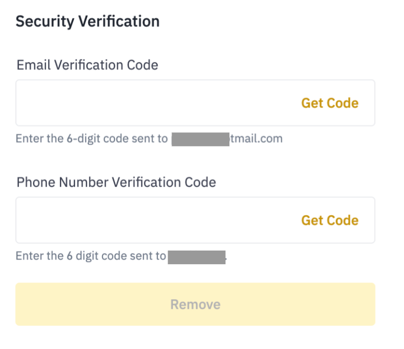The height and width of the screenshot is (349, 404).
Task: Click the Security Verification heading
Action: pyautogui.click(x=87, y=21)
